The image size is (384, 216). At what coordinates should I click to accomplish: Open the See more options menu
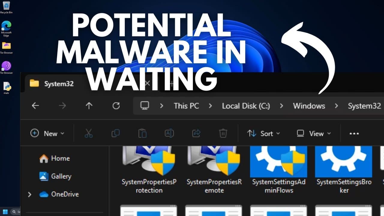pyautogui.click(x=354, y=133)
